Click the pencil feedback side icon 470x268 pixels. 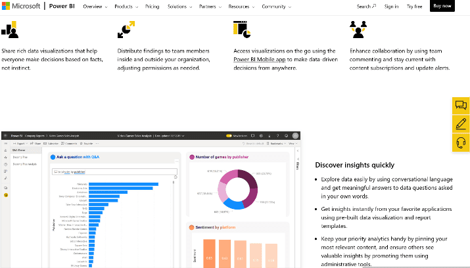click(x=461, y=124)
